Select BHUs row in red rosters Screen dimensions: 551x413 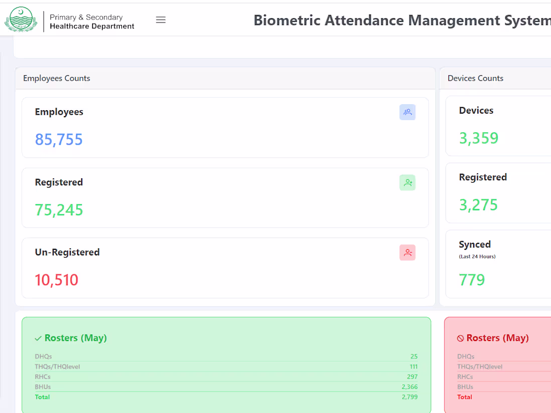[x=504, y=386]
